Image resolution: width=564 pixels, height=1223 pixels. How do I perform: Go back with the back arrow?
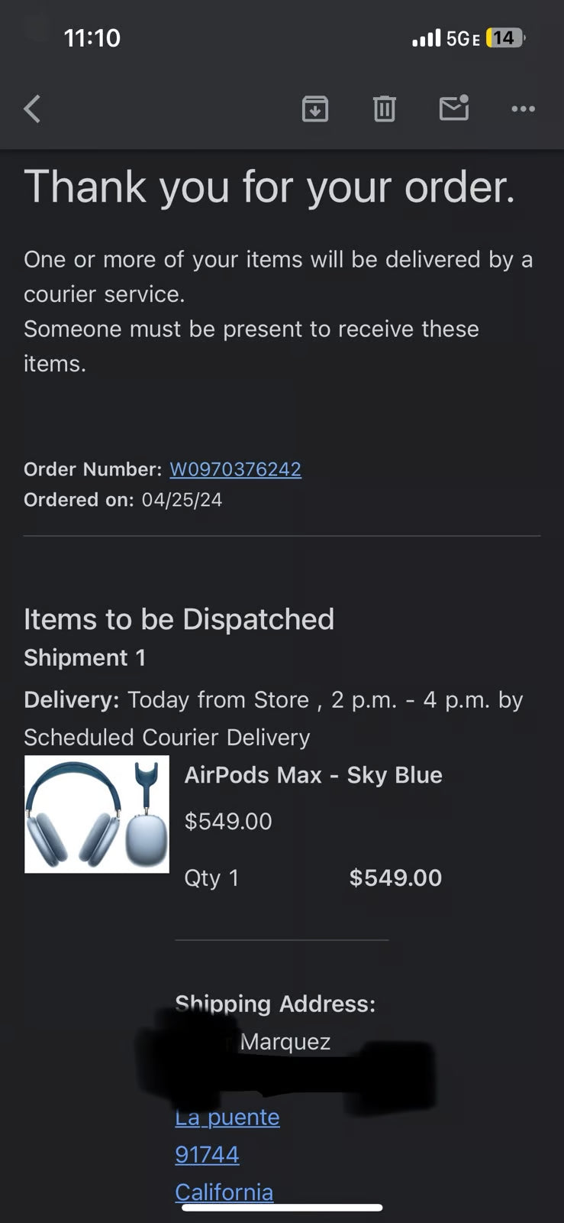32,109
